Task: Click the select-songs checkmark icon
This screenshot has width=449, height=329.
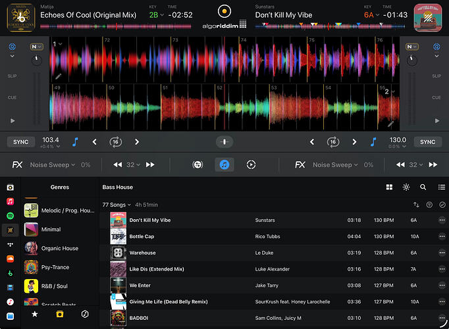Action: 442,205
